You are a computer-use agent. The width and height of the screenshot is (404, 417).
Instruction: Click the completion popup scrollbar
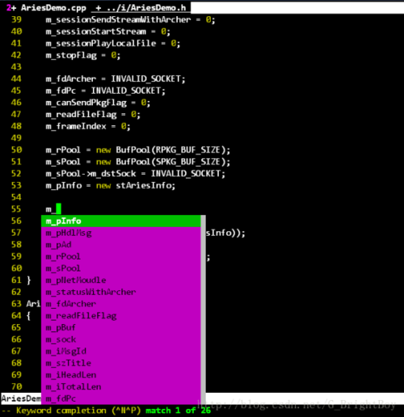point(203,310)
